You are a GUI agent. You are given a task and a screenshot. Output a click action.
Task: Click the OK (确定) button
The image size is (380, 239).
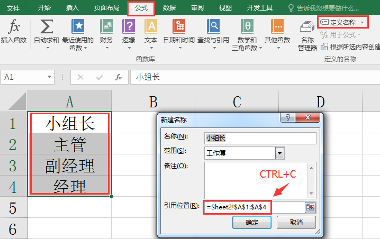click(x=252, y=222)
